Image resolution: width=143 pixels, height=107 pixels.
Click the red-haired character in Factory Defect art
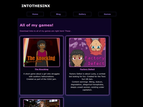click(x=96, y=46)
